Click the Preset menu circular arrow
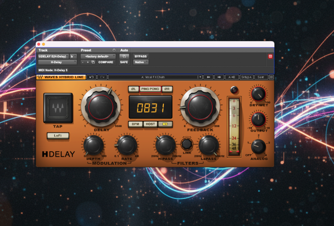The image size is (334, 226). 114,50
